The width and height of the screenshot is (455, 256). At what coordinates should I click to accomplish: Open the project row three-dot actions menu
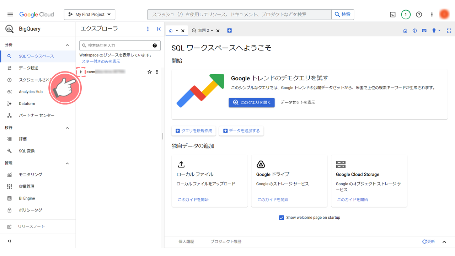(157, 72)
